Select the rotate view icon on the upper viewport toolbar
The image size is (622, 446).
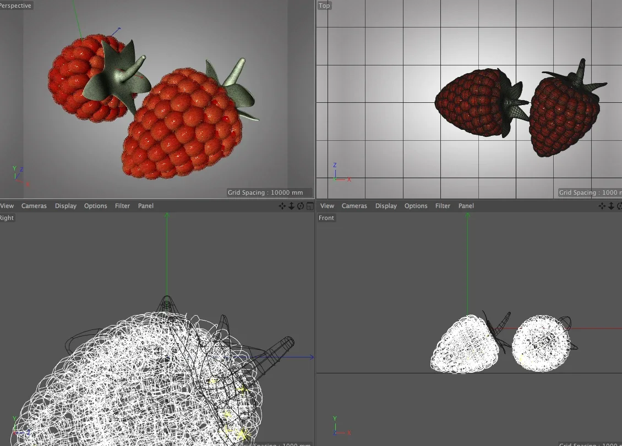coord(299,206)
